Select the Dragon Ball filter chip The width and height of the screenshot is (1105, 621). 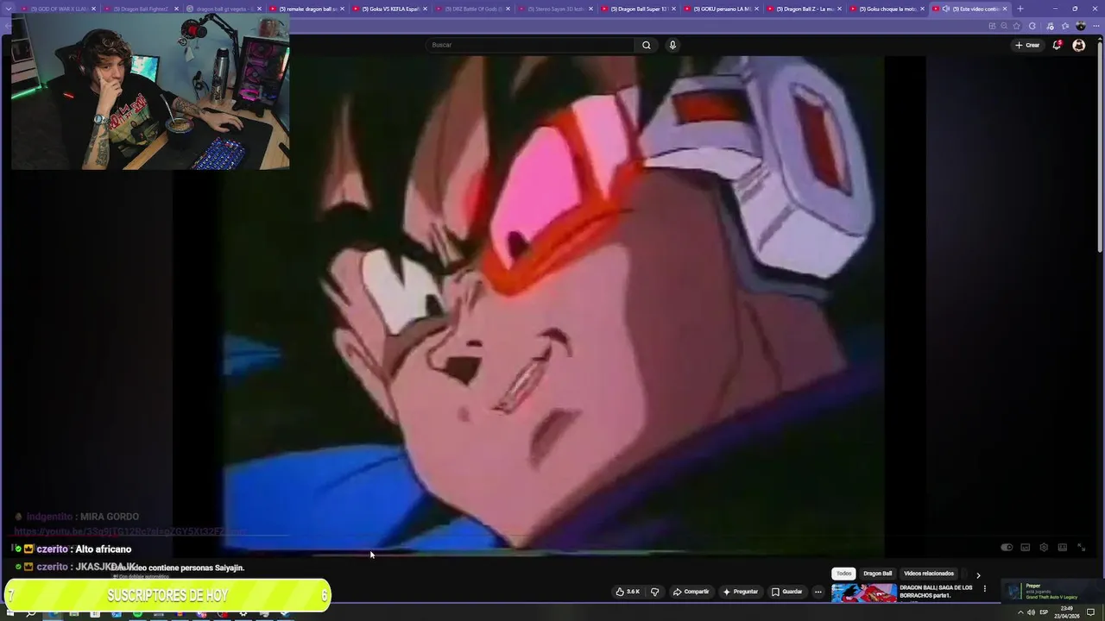point(877,574)
